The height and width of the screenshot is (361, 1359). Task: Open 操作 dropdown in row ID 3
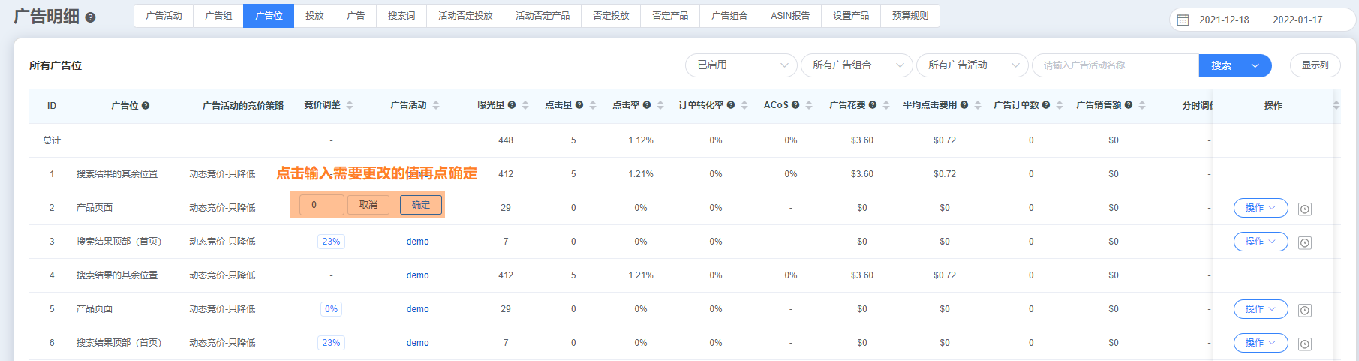coord(1260,242)
